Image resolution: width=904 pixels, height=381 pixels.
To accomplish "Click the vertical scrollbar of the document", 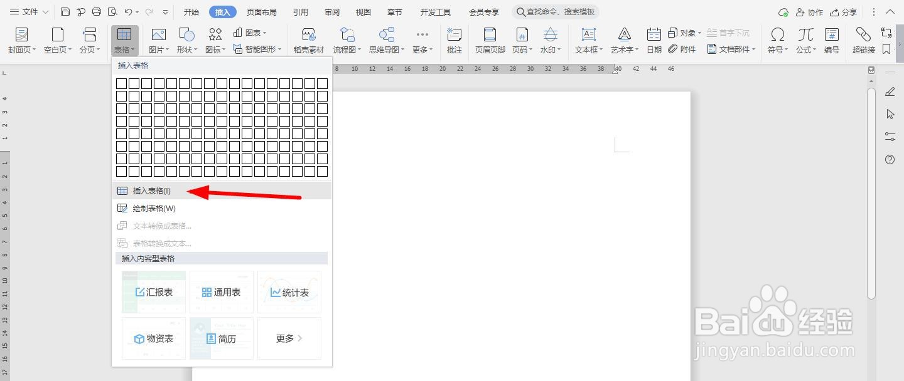I will click(871, 194).
